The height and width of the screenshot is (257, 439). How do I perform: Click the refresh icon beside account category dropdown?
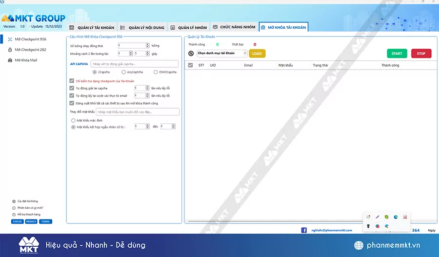click(191, 54)
